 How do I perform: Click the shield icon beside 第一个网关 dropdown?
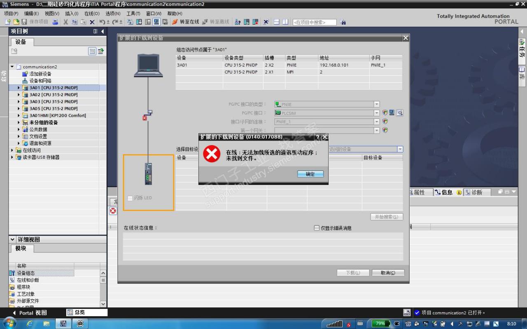pos(385,130)
